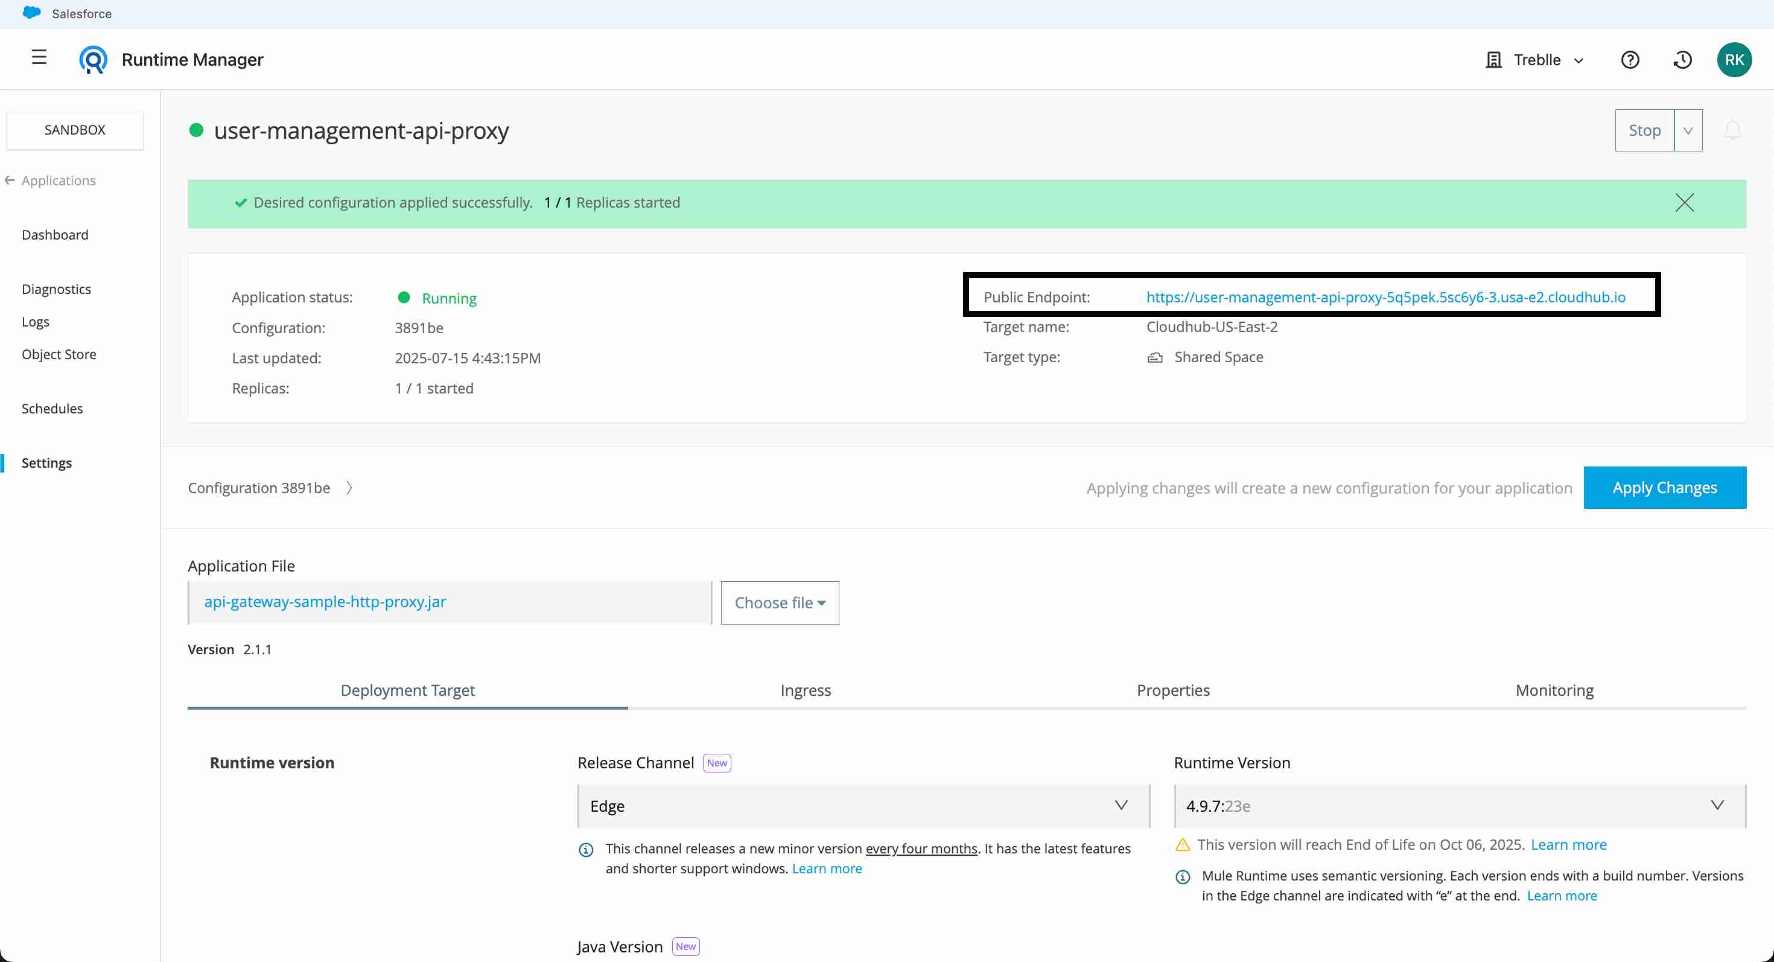Click the Shared Space target type icon
The width and height of the screenshot is (1774, 962).
click(x=1155, y=357)
